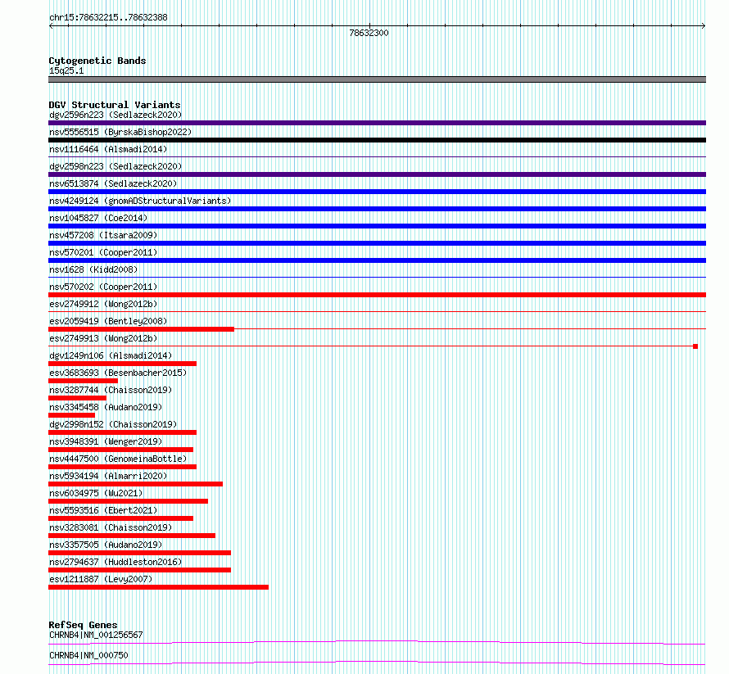Click the right arrow end of the ruler
Viewport: 729px width, 674px height.
tap(704, 25)
